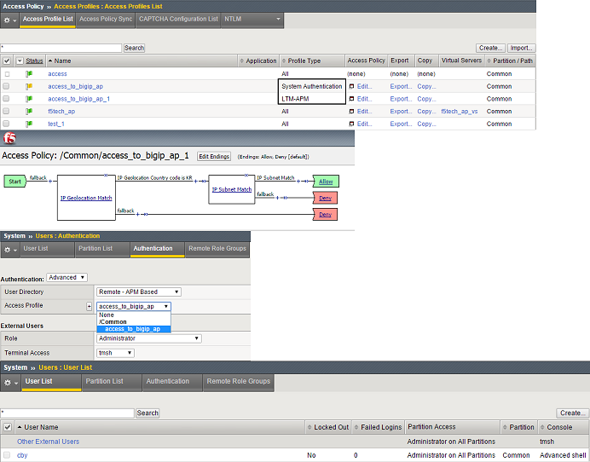
Task: Open the Remote Role Groups tab in Authentication
Action: pyautogui.click(x=217, y=249)
